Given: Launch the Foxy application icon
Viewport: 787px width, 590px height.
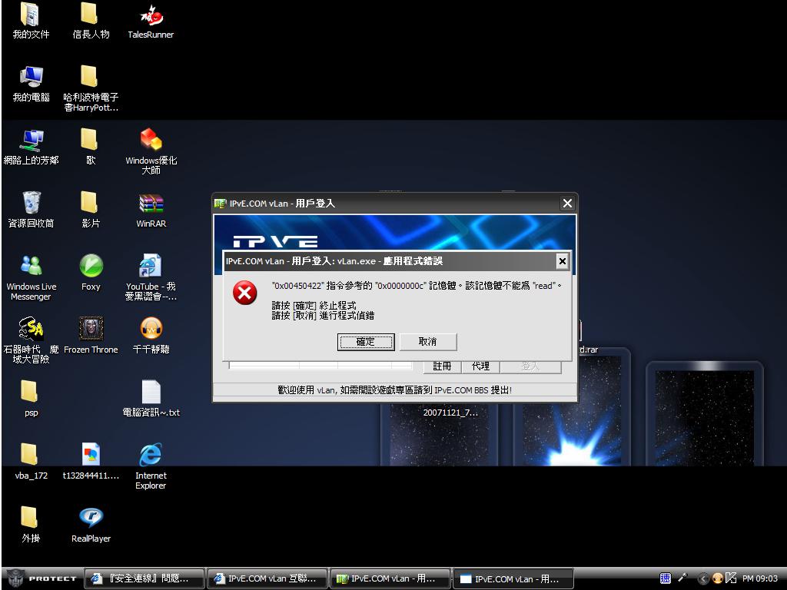Looking at the screenshot, I should [91, 273].
